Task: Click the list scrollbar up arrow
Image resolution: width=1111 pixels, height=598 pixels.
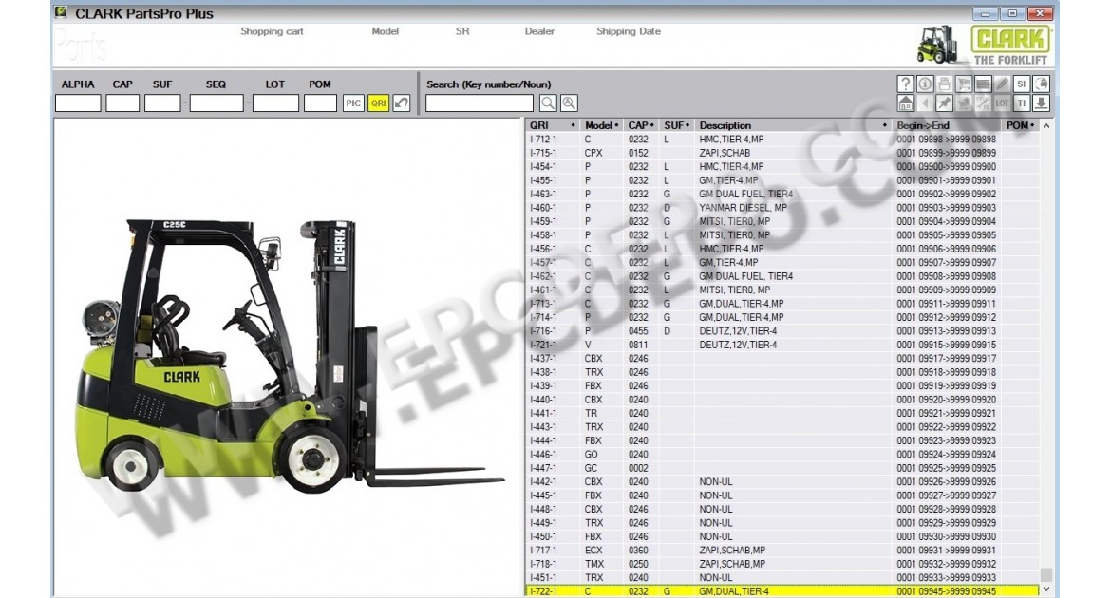Action: pyautogui.click(x=1045, y=125)
